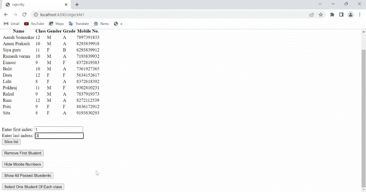The height and width of the screenshot is (192, 366).
Task: Click the forward navigation arrow
Action: pyautogui.click(x=15, y=15)
